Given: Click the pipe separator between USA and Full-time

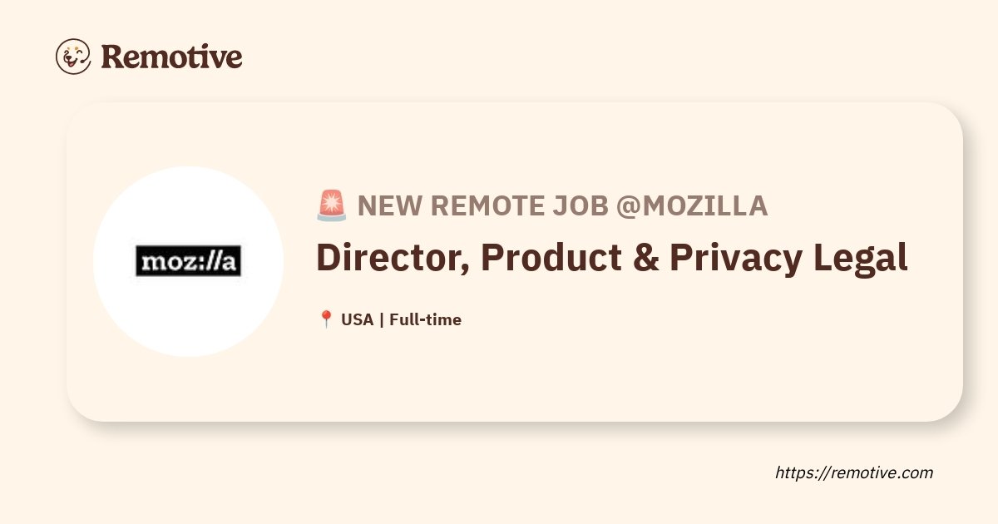Looking at the screenshot, I should click(x=382, y=319).
